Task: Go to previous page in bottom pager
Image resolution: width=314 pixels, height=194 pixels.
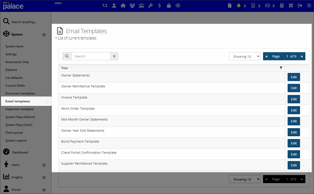Action: click(267, 179)
